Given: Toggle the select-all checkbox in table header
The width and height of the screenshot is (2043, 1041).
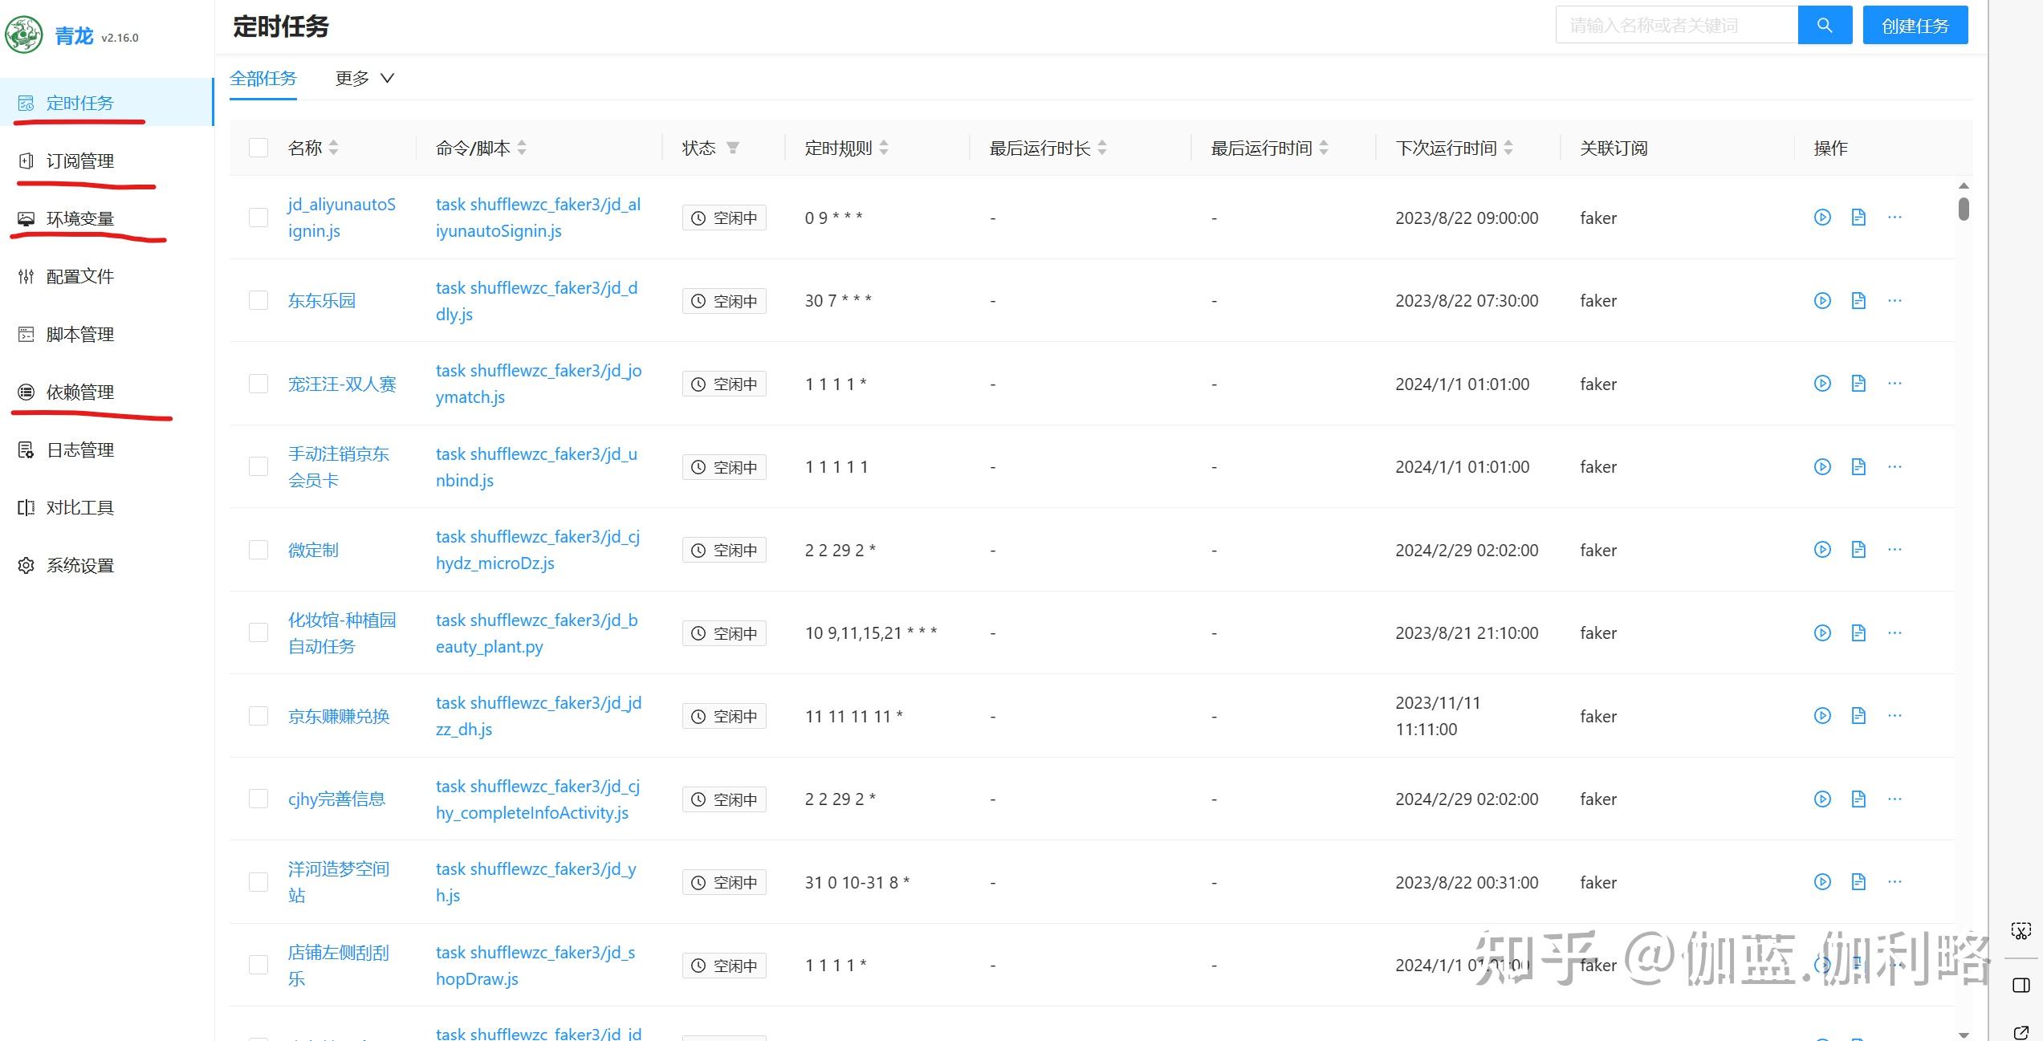Looking at the screenshot, I should (258, 148).
